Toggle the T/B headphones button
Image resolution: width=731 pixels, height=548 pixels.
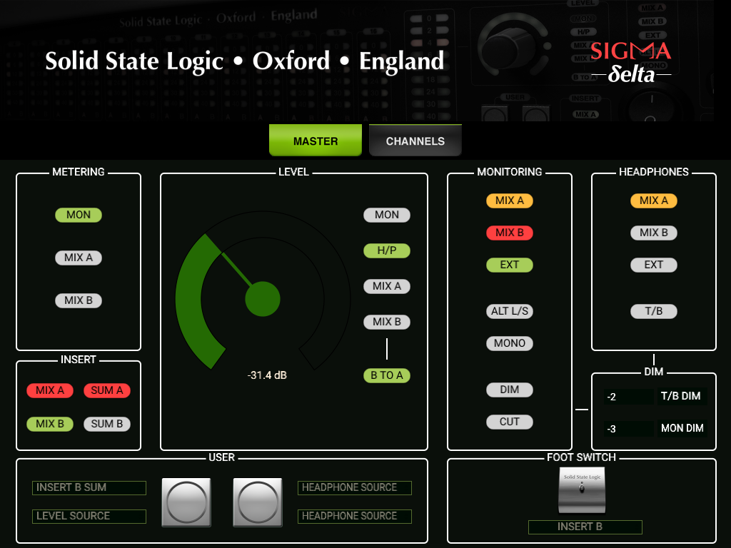654,311
